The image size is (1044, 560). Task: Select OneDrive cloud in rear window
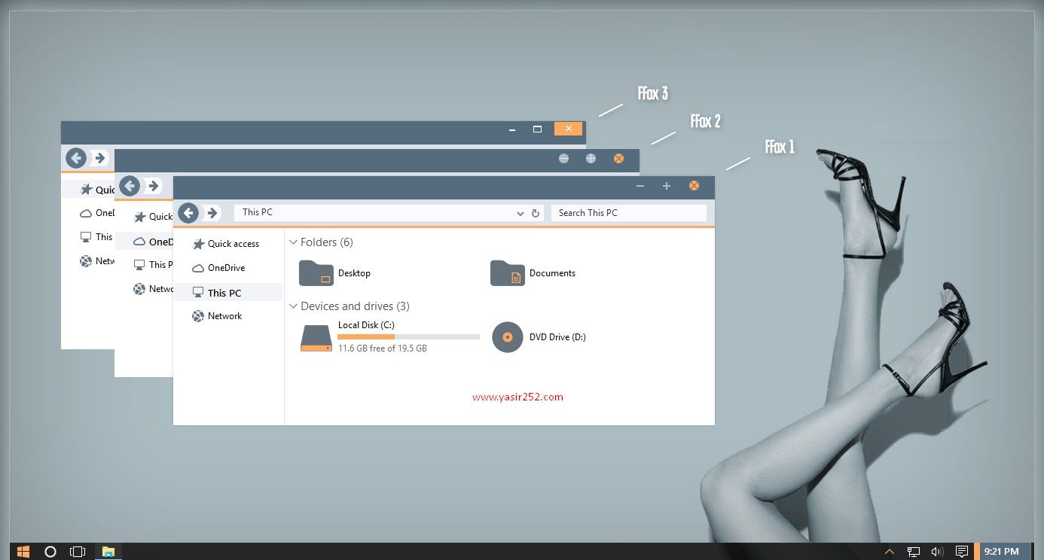86,214
